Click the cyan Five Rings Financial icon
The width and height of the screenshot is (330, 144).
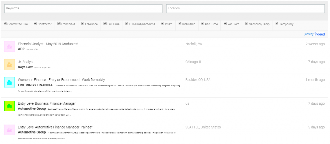coord(9,82)
